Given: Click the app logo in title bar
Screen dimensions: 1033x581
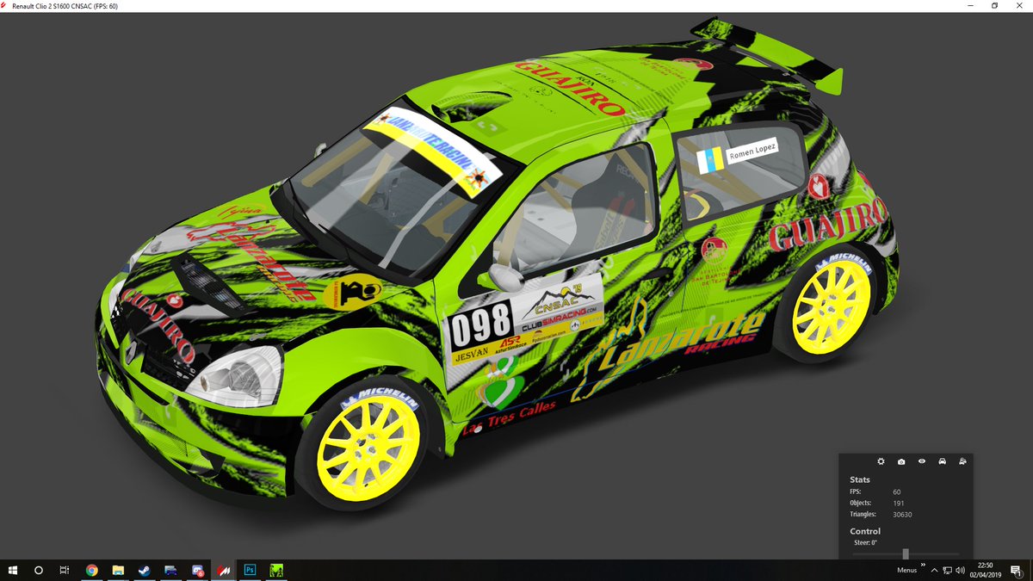Looking at the screenshot, I should pyautogui.click(x=5, y=6).
